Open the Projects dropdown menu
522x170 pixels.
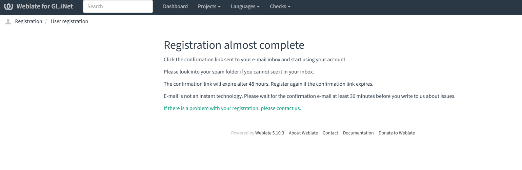[209, 6]
